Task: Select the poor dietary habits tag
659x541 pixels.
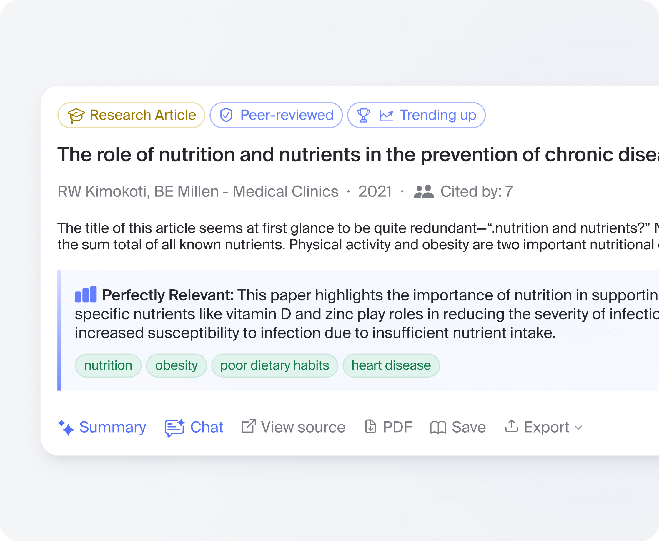Action: coord(275,365)
